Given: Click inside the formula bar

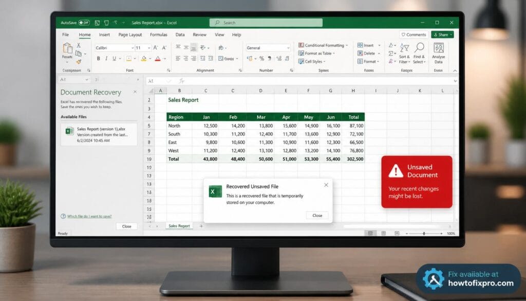Looking at the screenshot, I should 318,81.
